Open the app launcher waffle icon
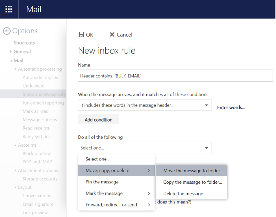Screen dimensions: 276x217 pos(9,9)
